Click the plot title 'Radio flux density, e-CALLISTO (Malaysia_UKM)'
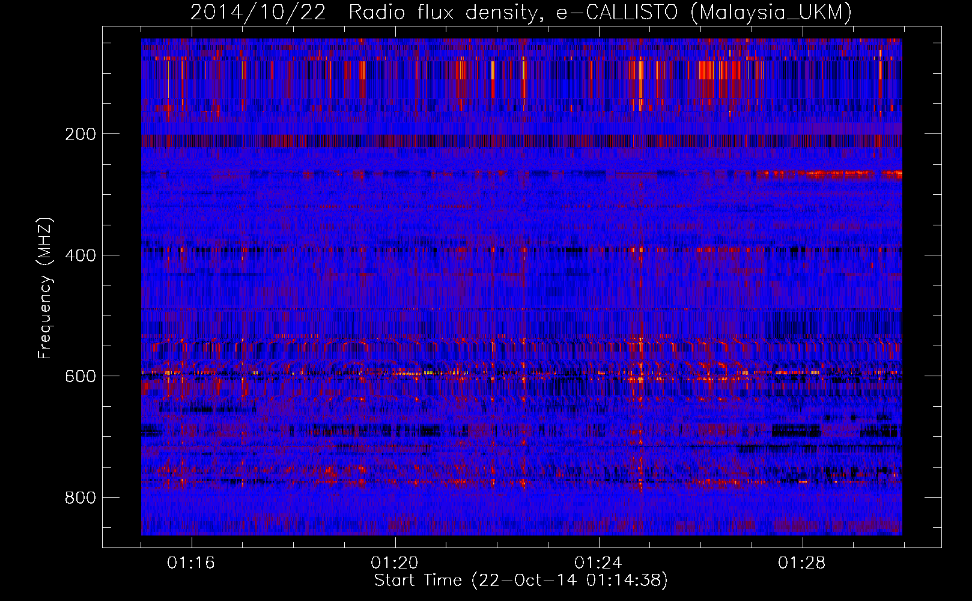 (x=600, y=13)
